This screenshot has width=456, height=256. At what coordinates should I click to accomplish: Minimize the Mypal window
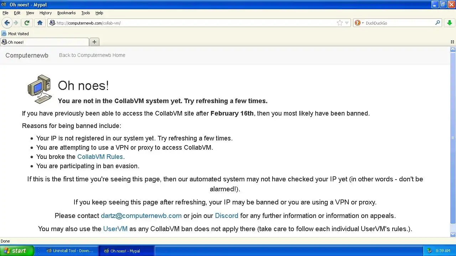[435, 5]
